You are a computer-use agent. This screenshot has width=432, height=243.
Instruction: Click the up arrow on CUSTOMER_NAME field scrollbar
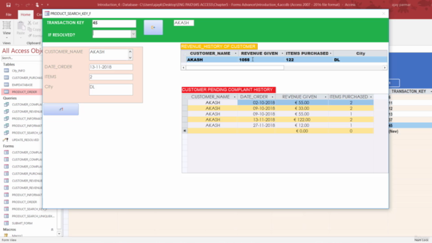pos(130,51)
